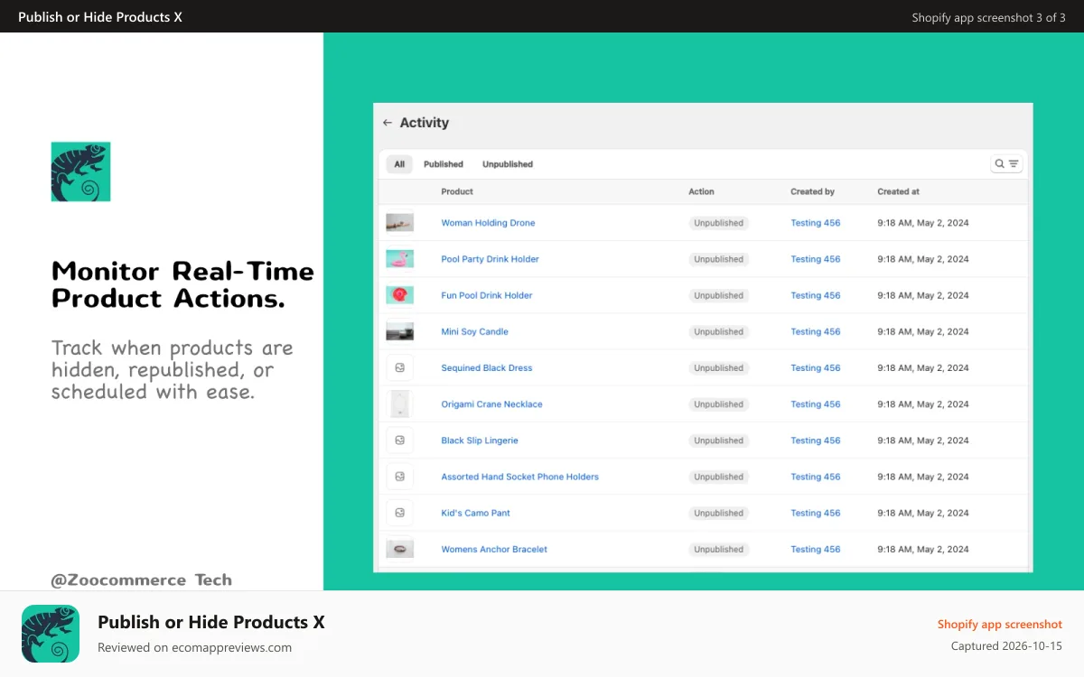Screen dimensions: 1084x677
Task: Click Assorted Hand Socket Phone Holders placeholder icon
Action: pos(399,477)
